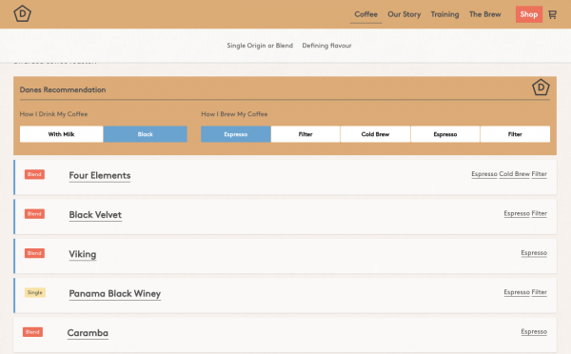Click Espresso link in Viking row
571x354 pixels.
(x=534, y=253)
